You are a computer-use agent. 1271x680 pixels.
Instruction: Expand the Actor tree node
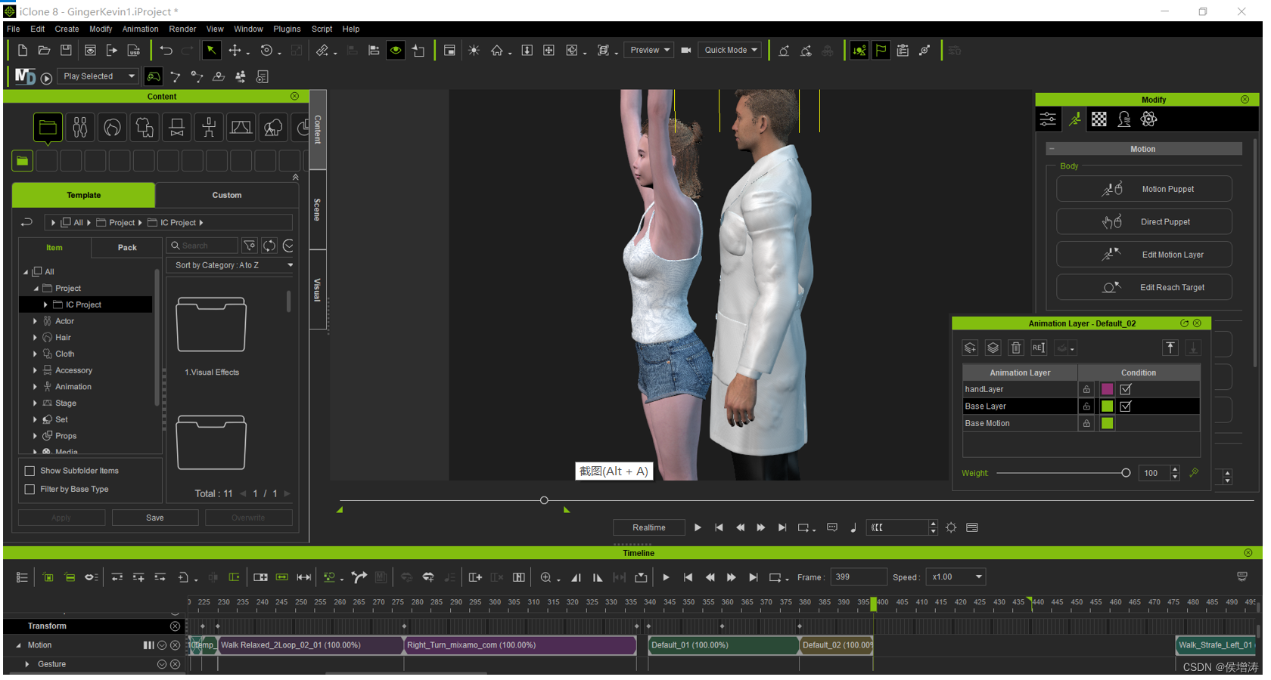[x=35, y=321]
